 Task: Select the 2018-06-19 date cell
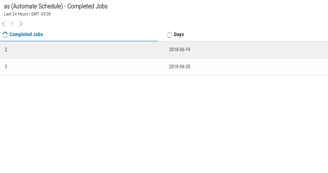click(x=179, y=50)
